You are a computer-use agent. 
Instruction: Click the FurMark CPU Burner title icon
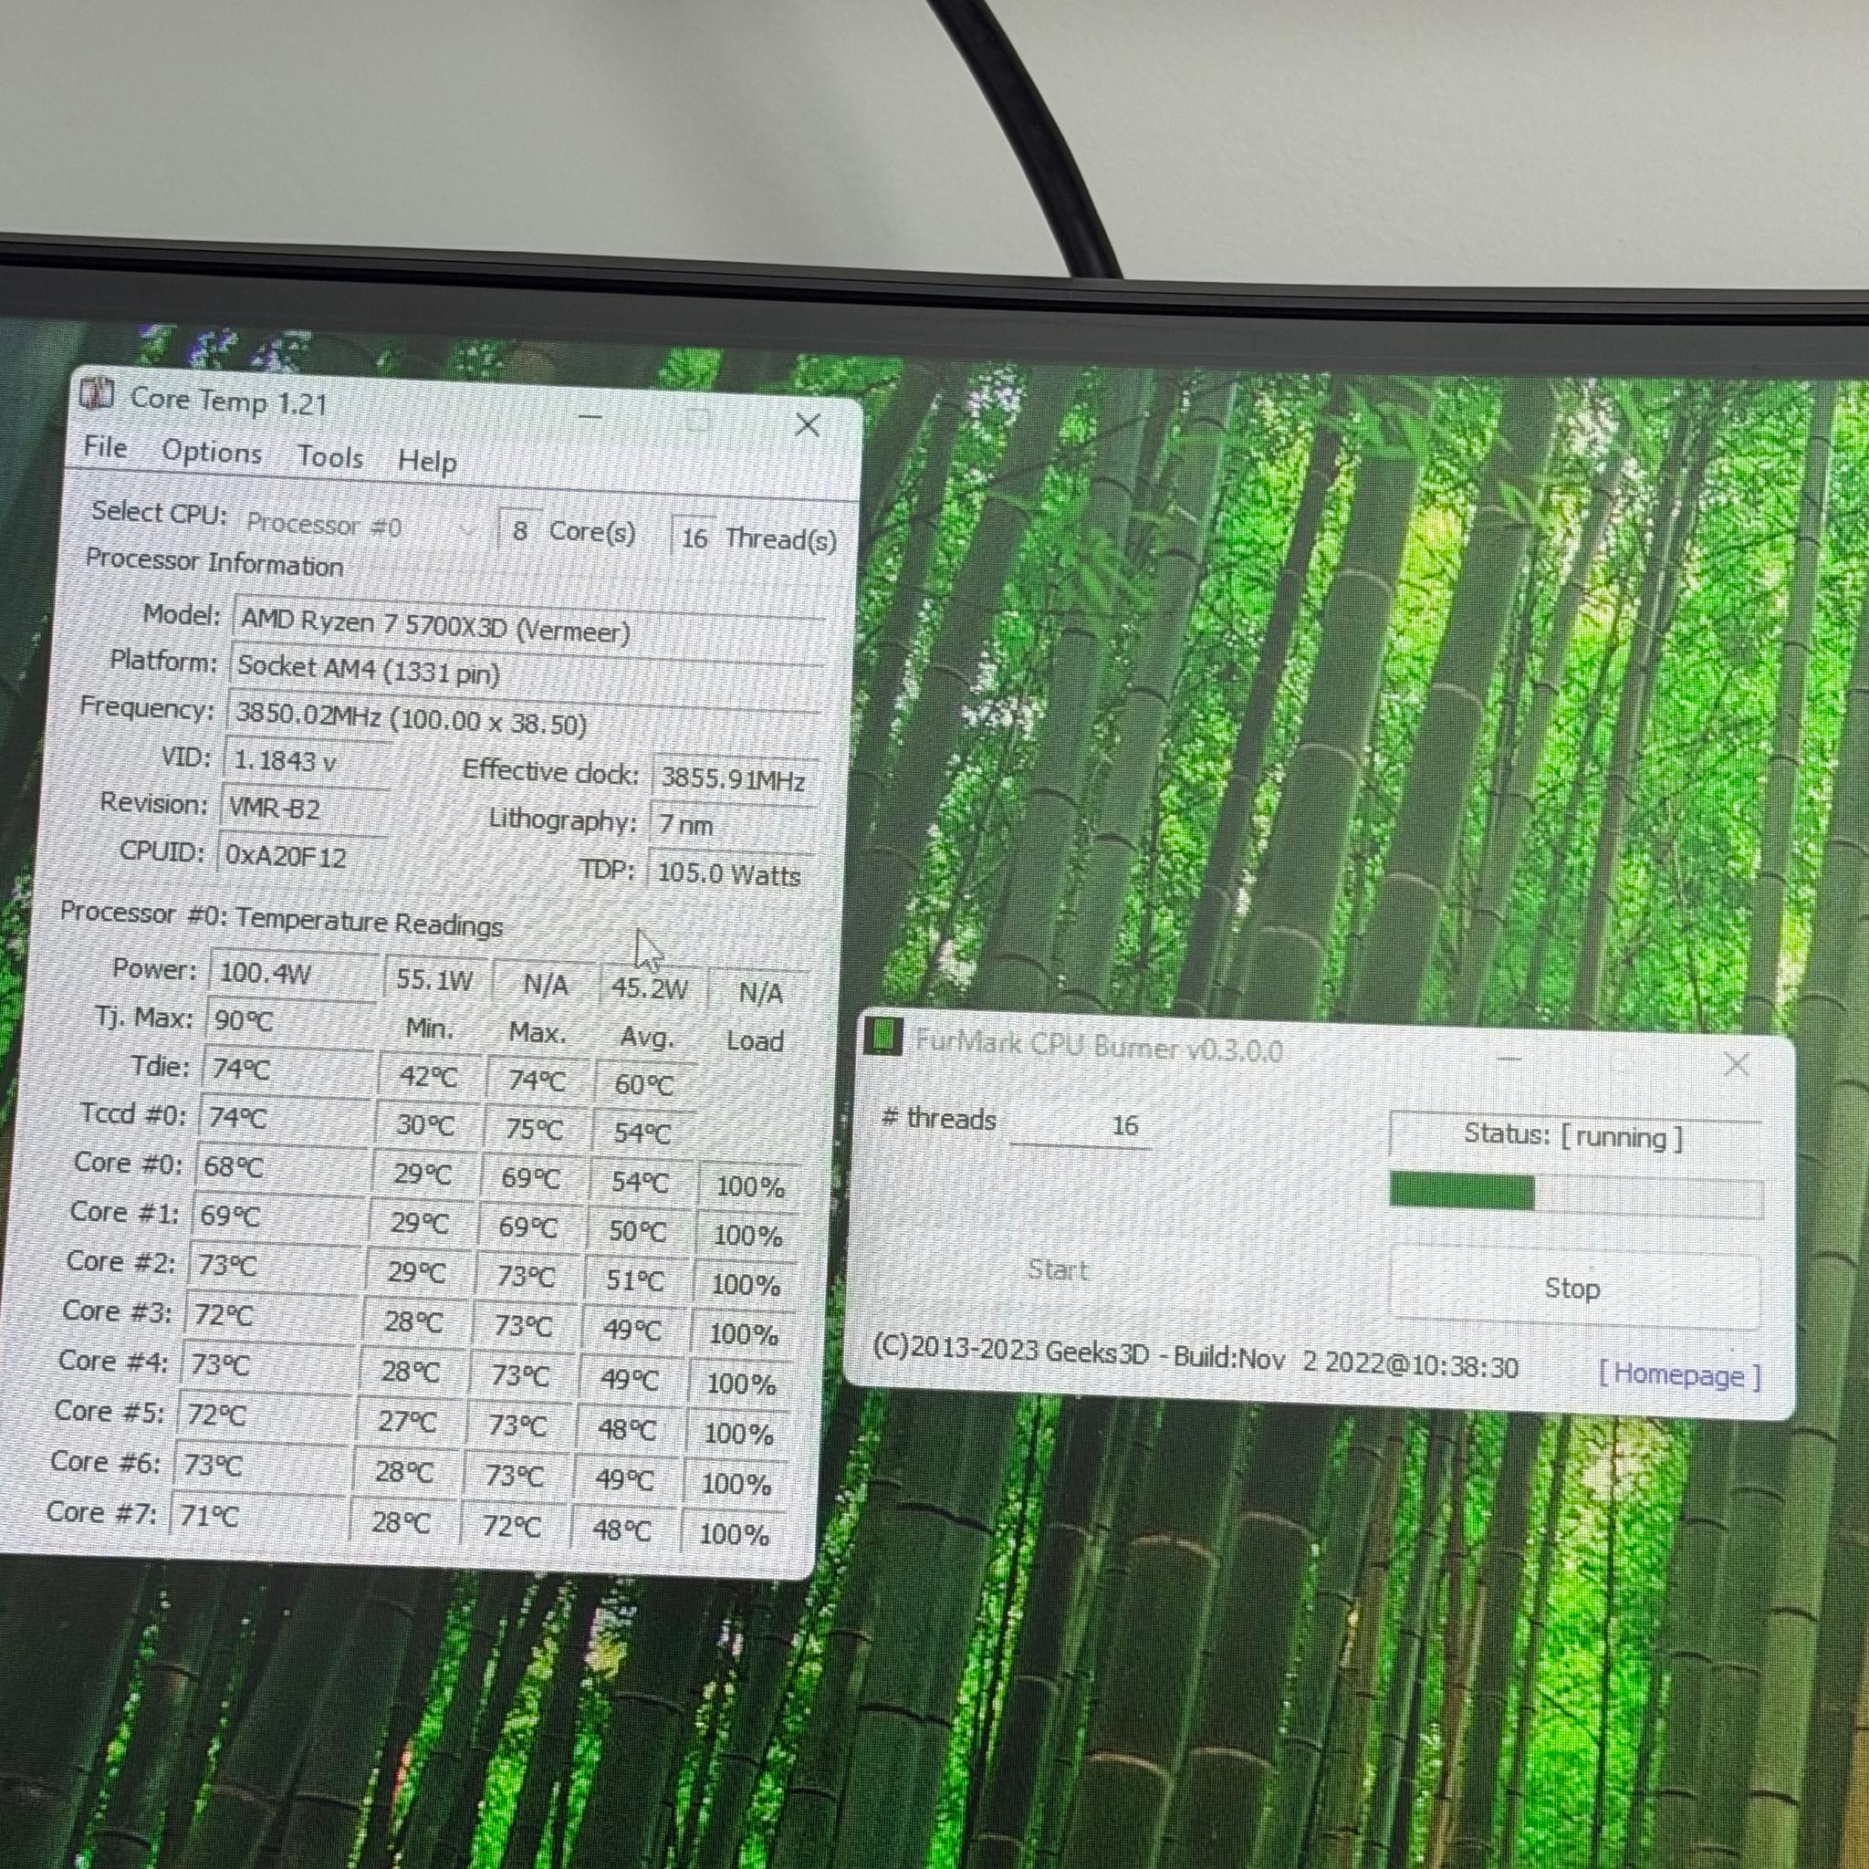[x=882, y=1035]
